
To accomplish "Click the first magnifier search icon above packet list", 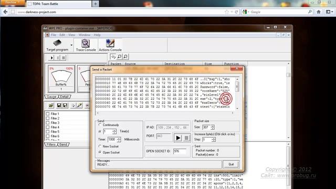I will pos(119,57).
